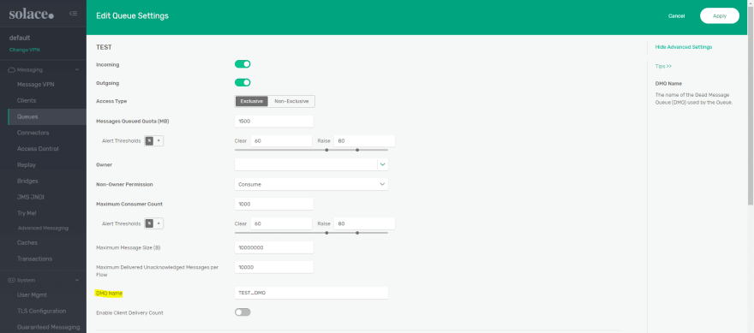Open Non-Owner Permission dropdown
The image size is (754, 333).
coord(311,184)
